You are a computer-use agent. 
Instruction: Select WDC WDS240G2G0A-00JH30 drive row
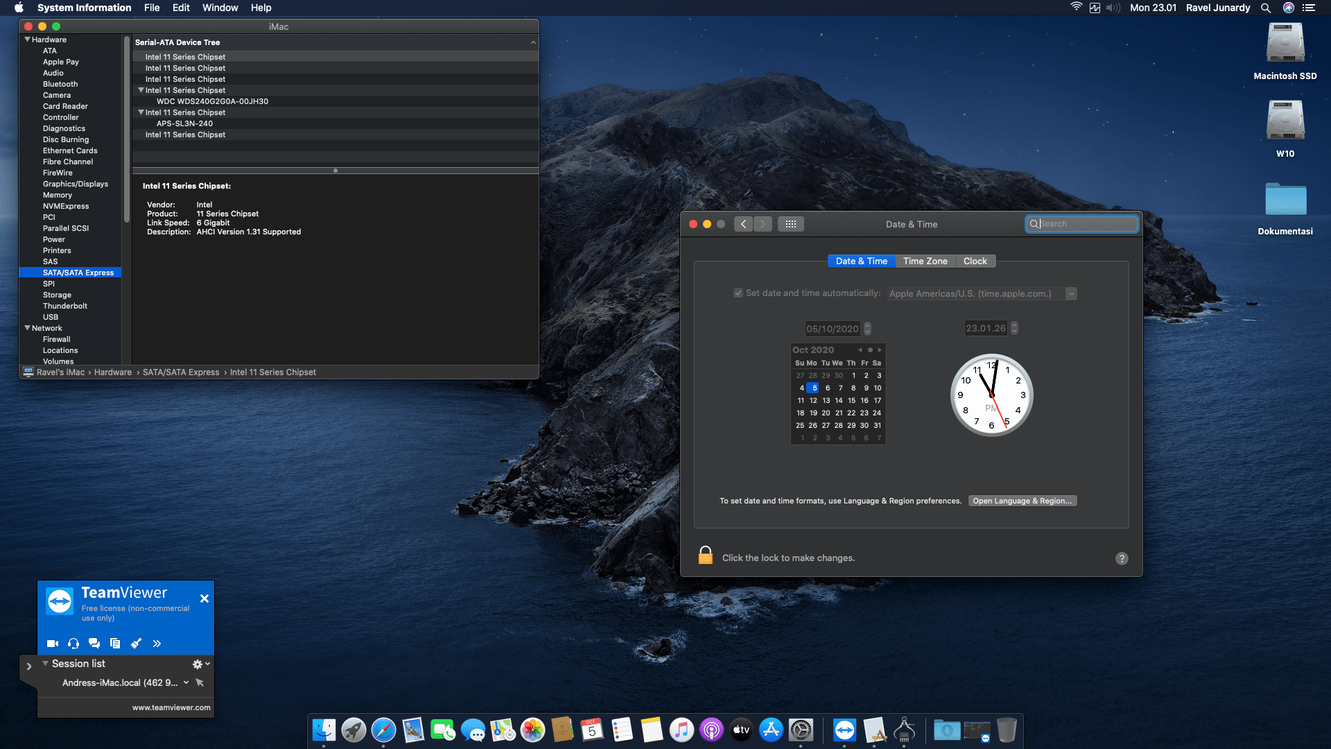click(x=336, y=101)
